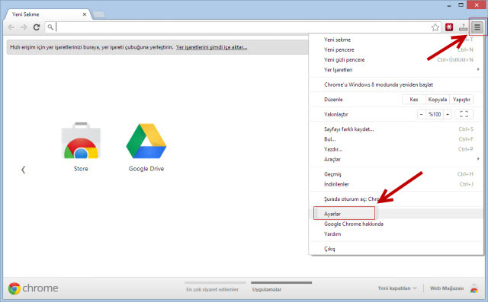The image size is (488, 302).
Task: Click the bookmarks import link (Yer işaretlerini şimdi içe aktar)
Action: point(212,47)
